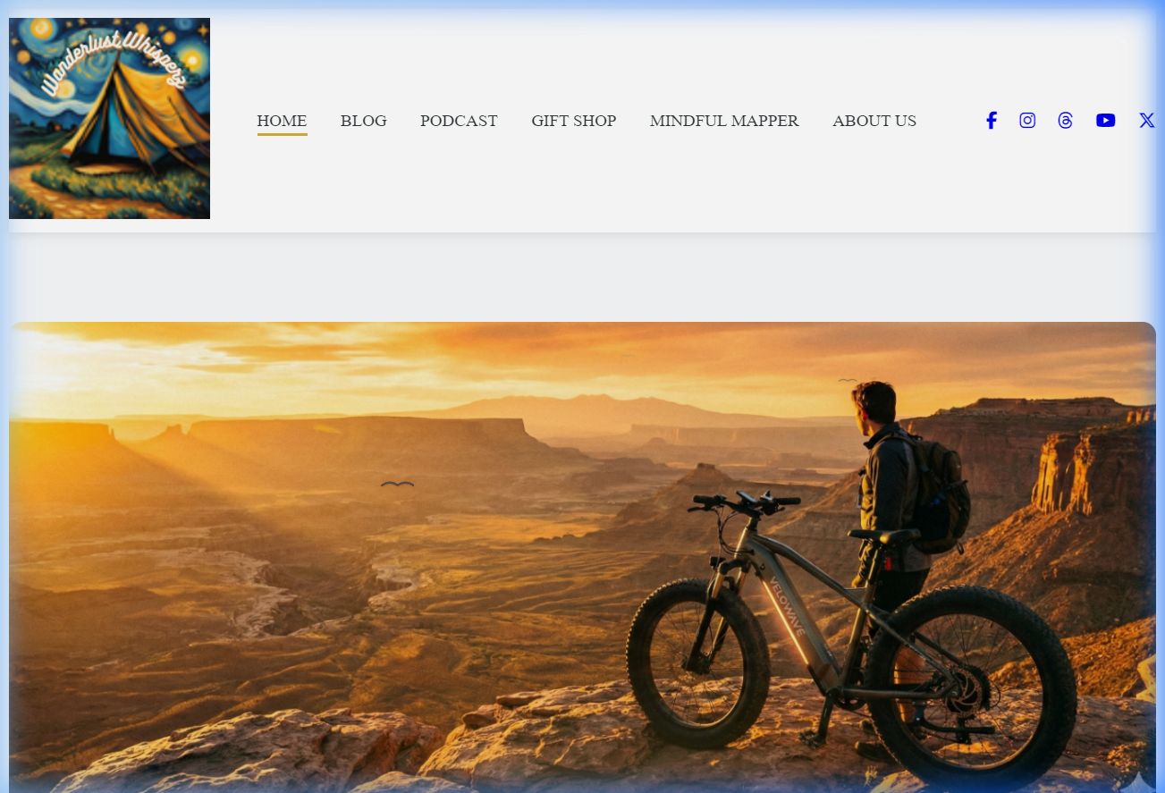Click the Wanderlust Whisperz tent logo

109,118
